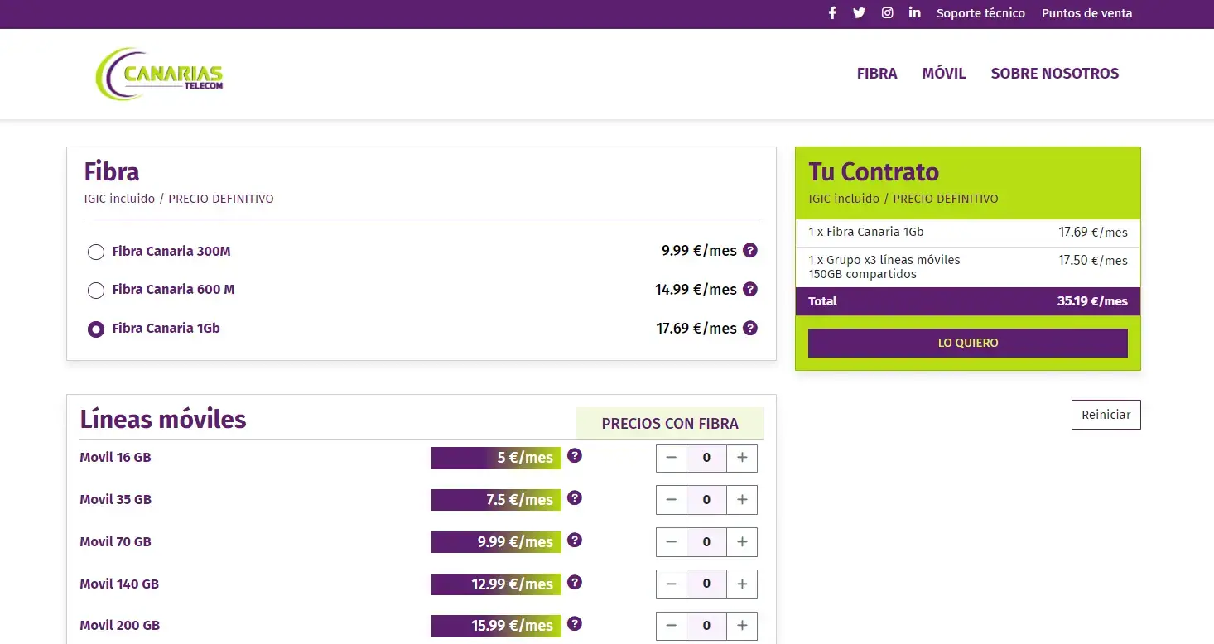Show help for Fibra Canaria 600 M
The image size is (1214, 644).
(x=750, y=289)
